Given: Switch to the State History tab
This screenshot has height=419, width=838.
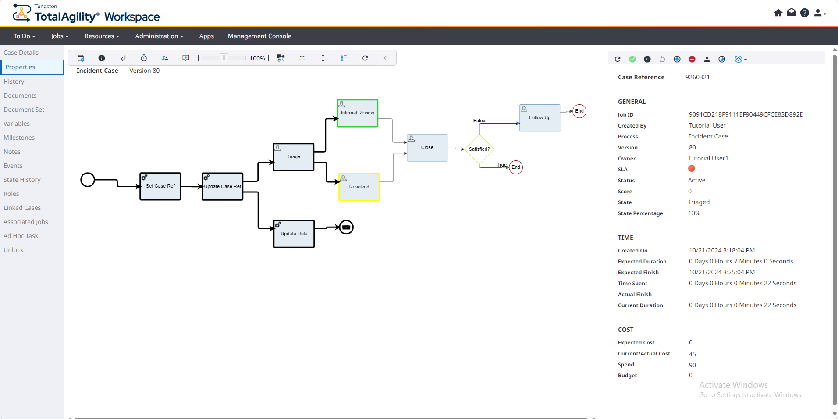Looking at the screenshot, I should [x=22, y=180].
